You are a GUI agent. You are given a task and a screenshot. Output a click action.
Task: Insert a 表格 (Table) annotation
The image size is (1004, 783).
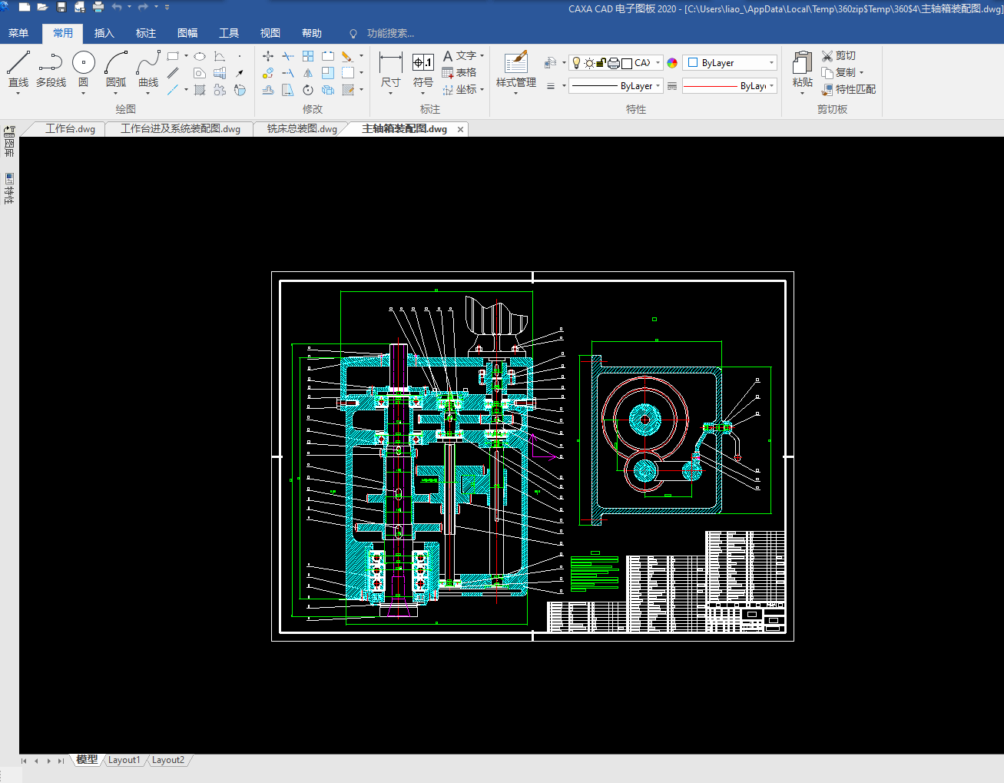point(459,72)
